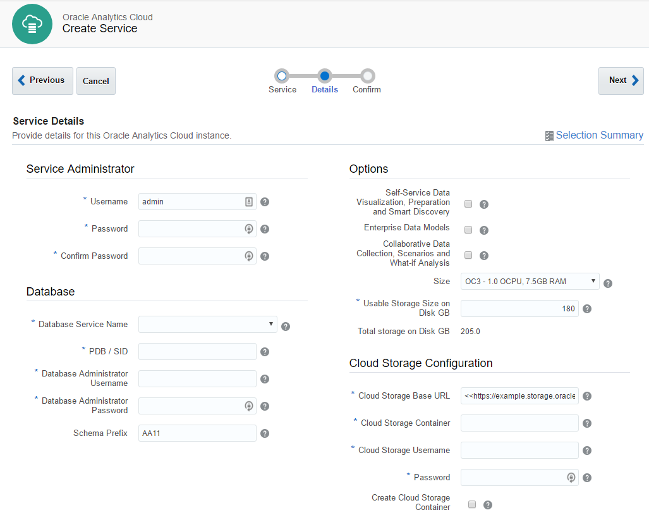Click contact-card icon inside Username field
The image size is (649, 529).
point(249,202)
